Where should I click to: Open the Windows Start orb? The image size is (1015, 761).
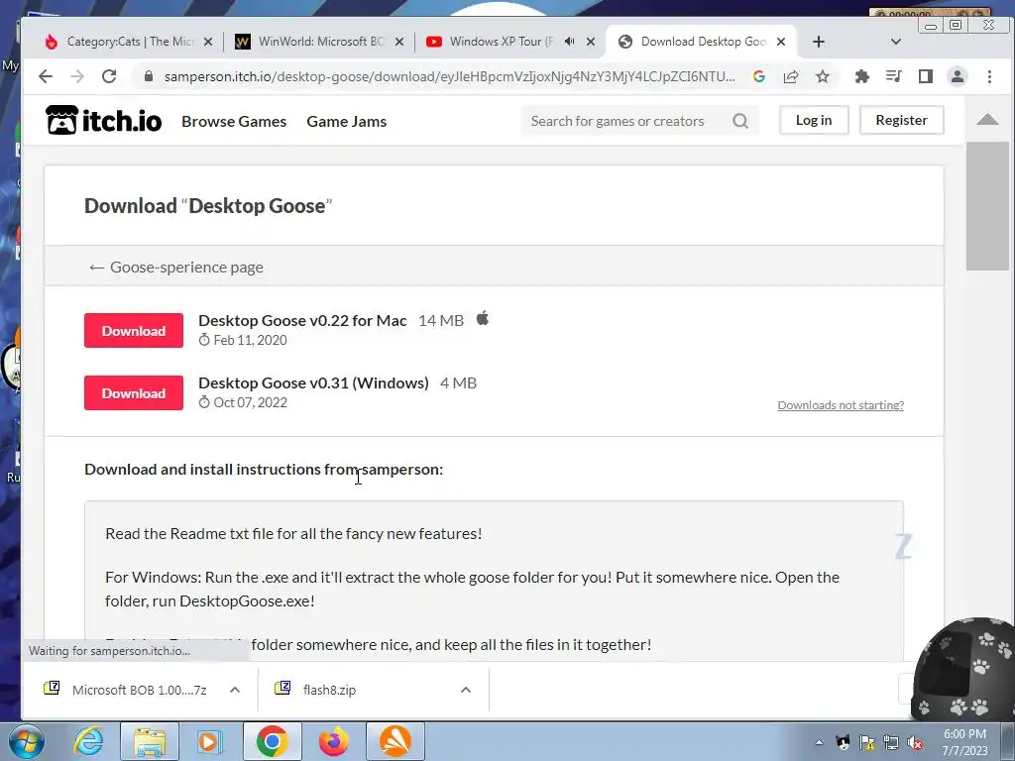tap(26, 741)
